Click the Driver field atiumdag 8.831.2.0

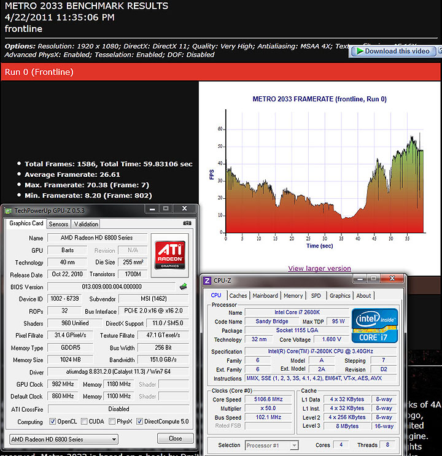tap(118, 372)
